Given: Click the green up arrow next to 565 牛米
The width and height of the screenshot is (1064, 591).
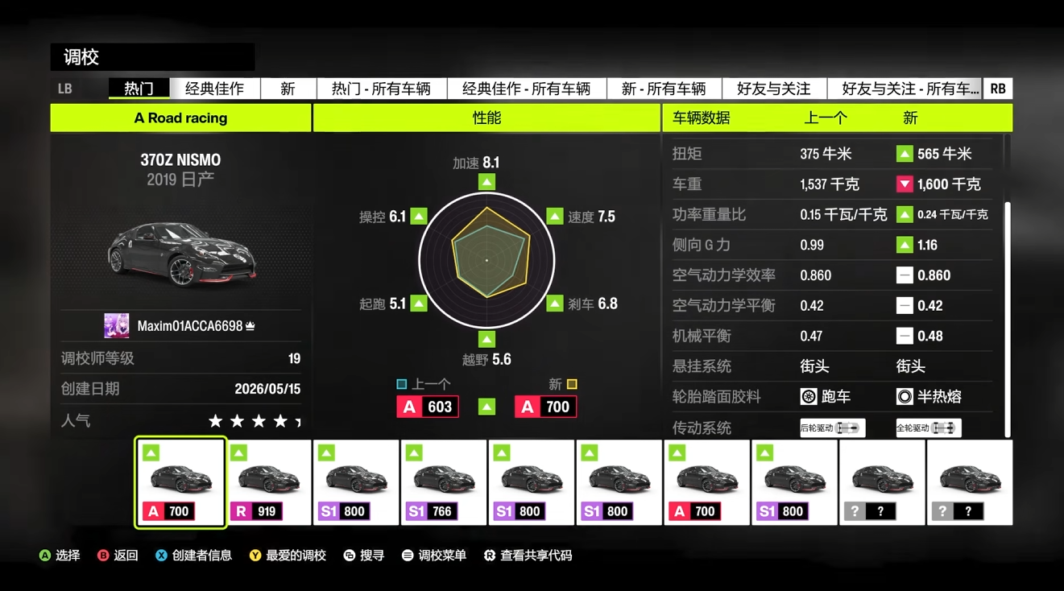Looking at the screenshot, I should tap(905, 154).
